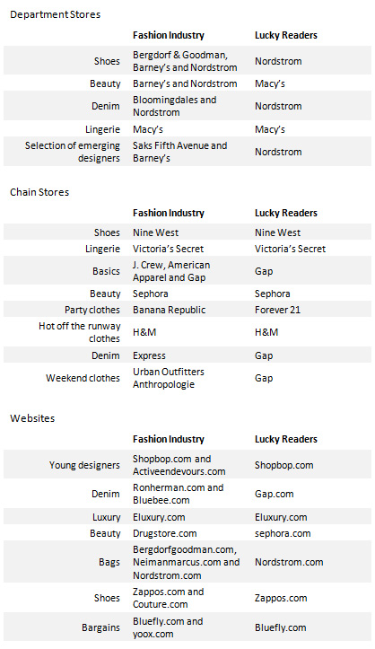Viewport: 375px width, 649px height.
Task: Select the Chain Stores section title
Action: click(39, 192)
